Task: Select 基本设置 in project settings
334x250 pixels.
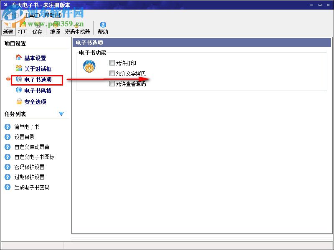Action: tap(35, 58)
